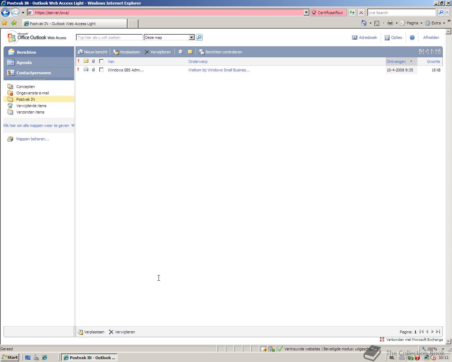The height and width of the screenshot is (362, 452).
Task: Go to last page using top pager icon
Action: (x=438, y=52)
